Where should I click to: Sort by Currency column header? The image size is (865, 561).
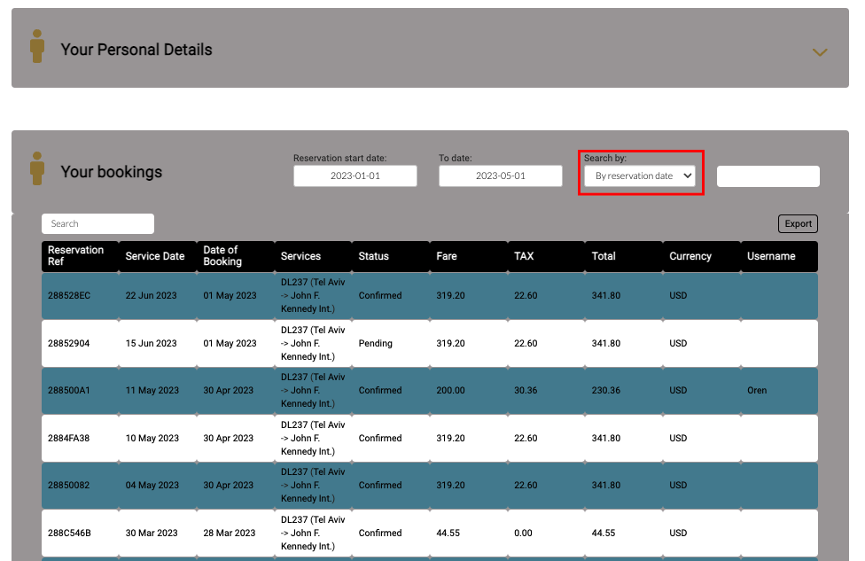coord(702,256)
